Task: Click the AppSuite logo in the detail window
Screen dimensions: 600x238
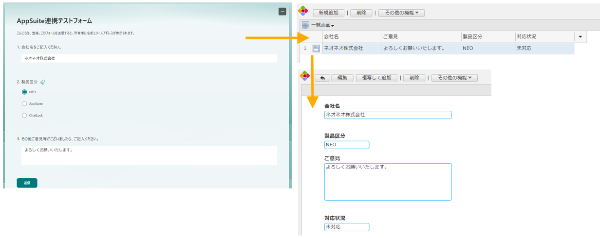Action: [305, 76]
